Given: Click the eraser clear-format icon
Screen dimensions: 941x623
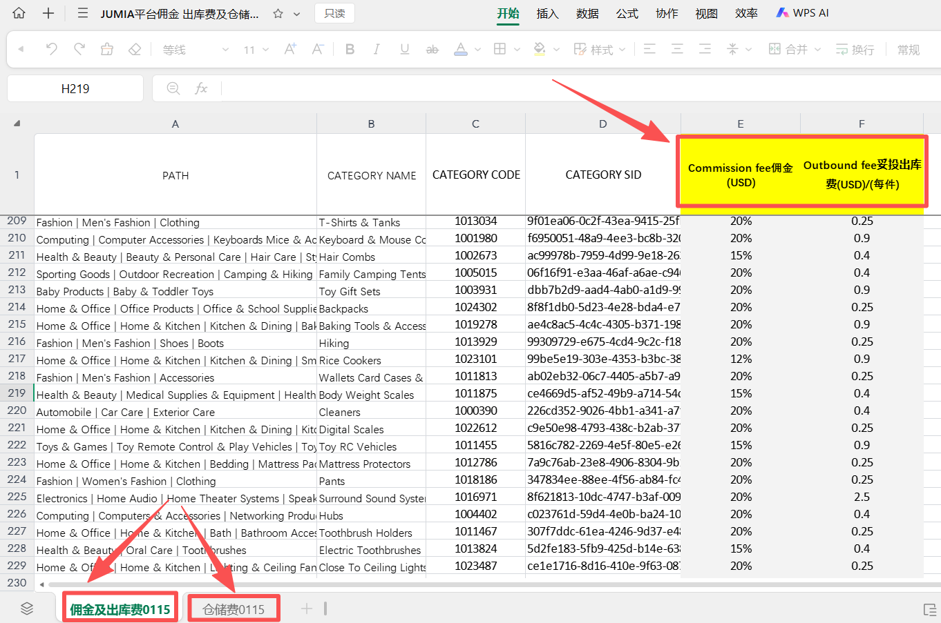Looking at the screenshot, I should [x=135, y=49].
